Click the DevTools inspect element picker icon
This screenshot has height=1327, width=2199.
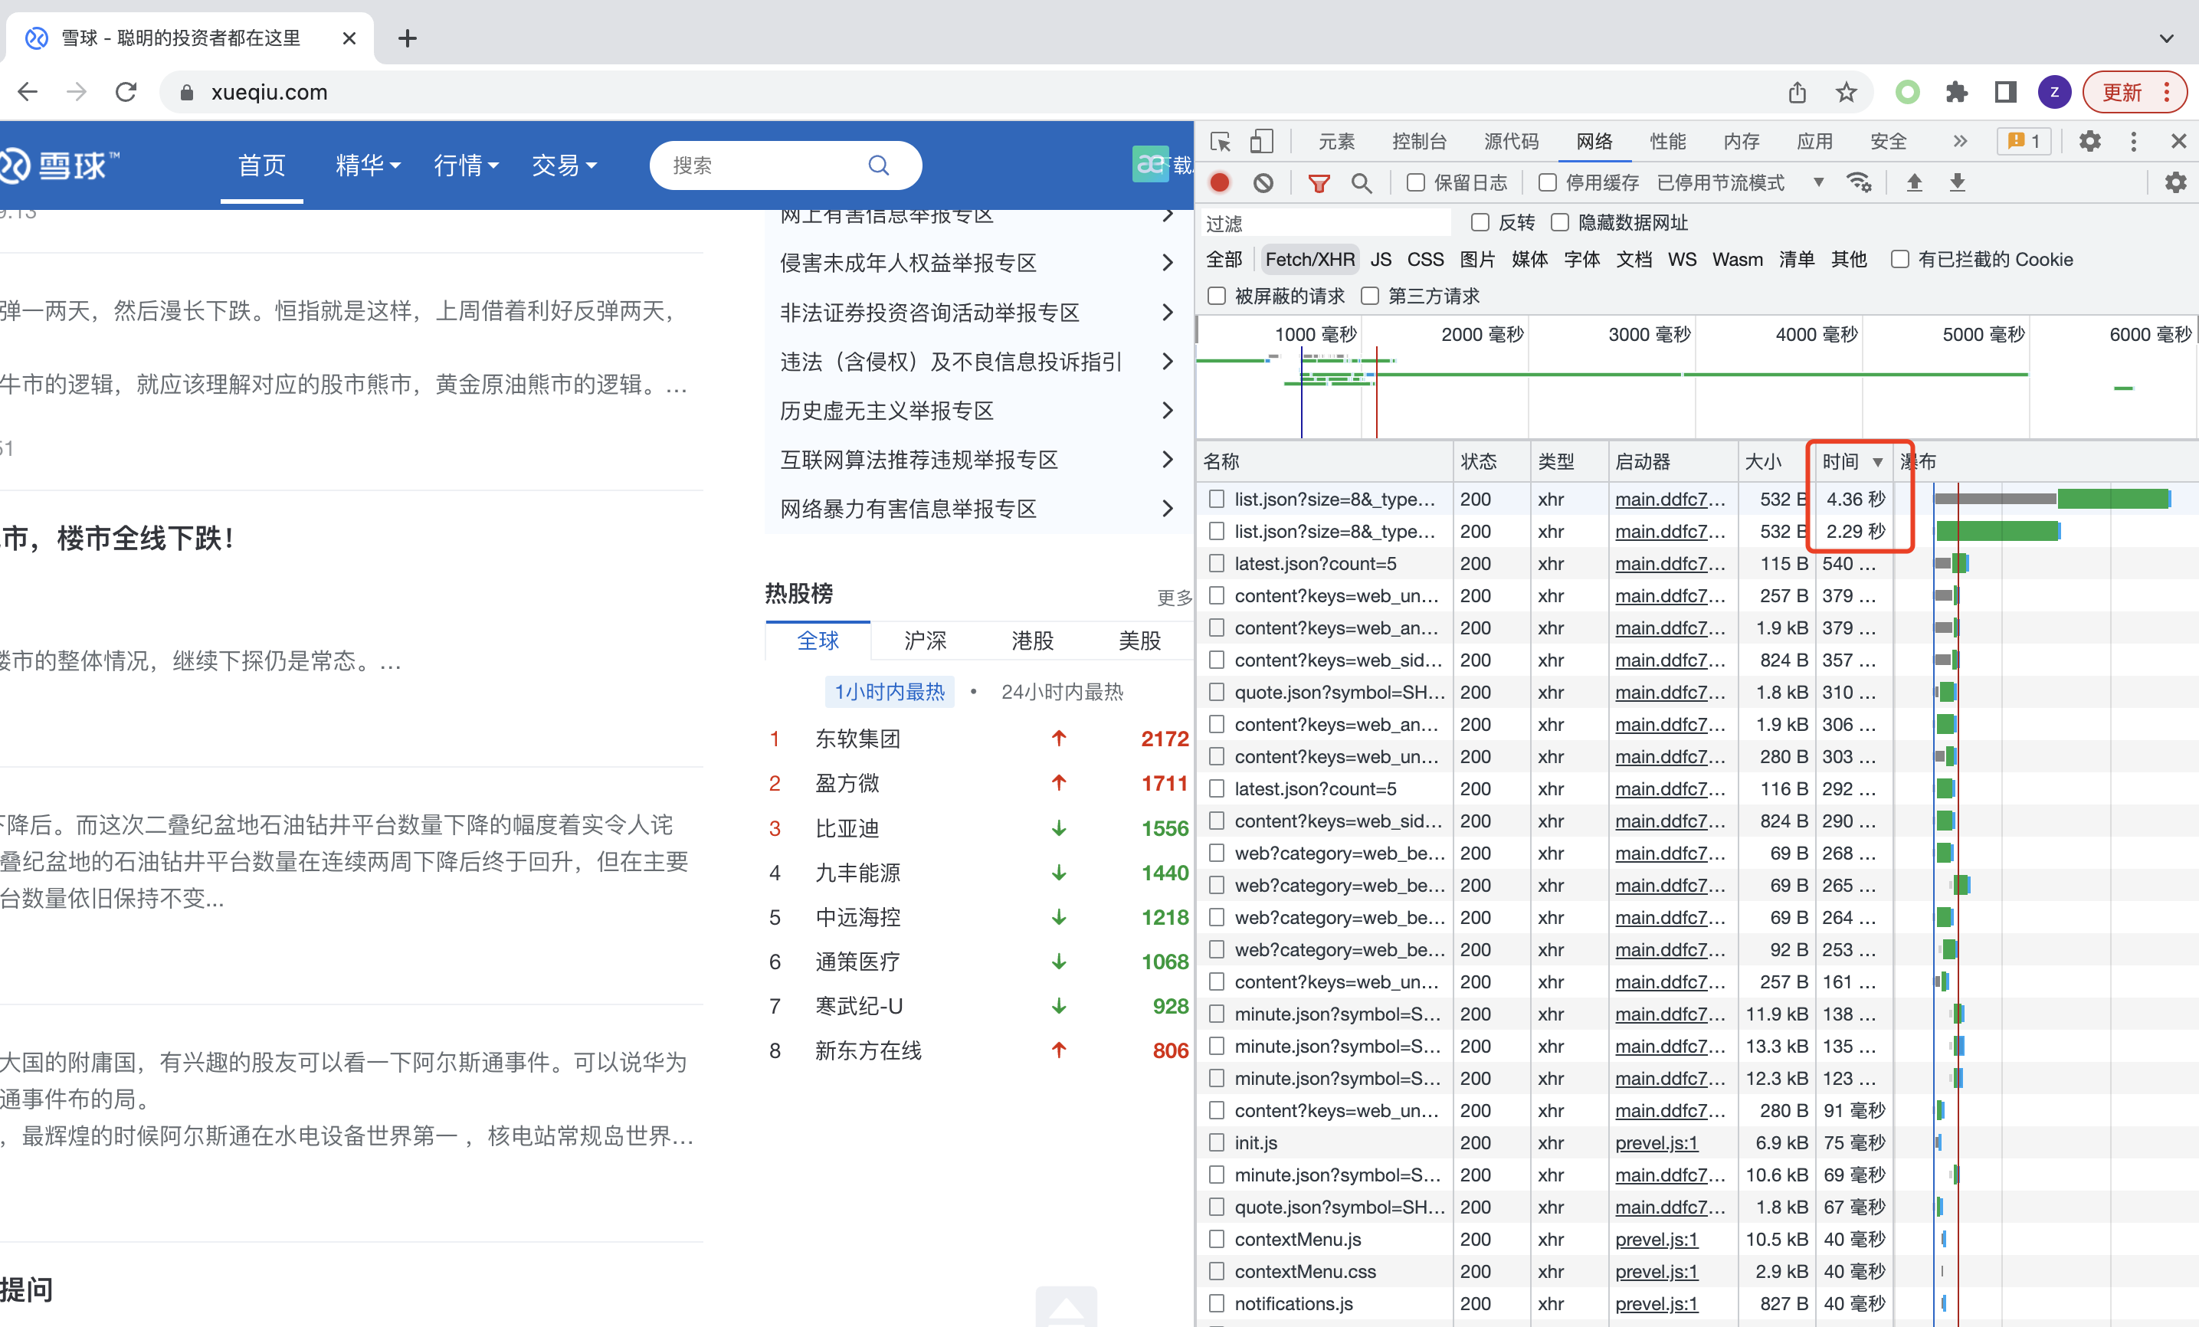point(1220,142)
